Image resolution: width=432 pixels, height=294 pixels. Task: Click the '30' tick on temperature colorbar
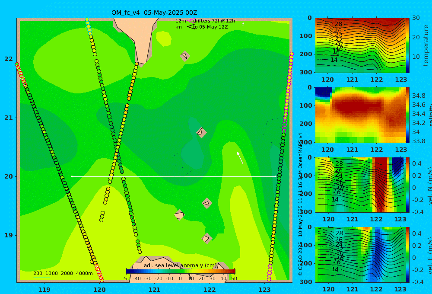[x=416, y=18]
